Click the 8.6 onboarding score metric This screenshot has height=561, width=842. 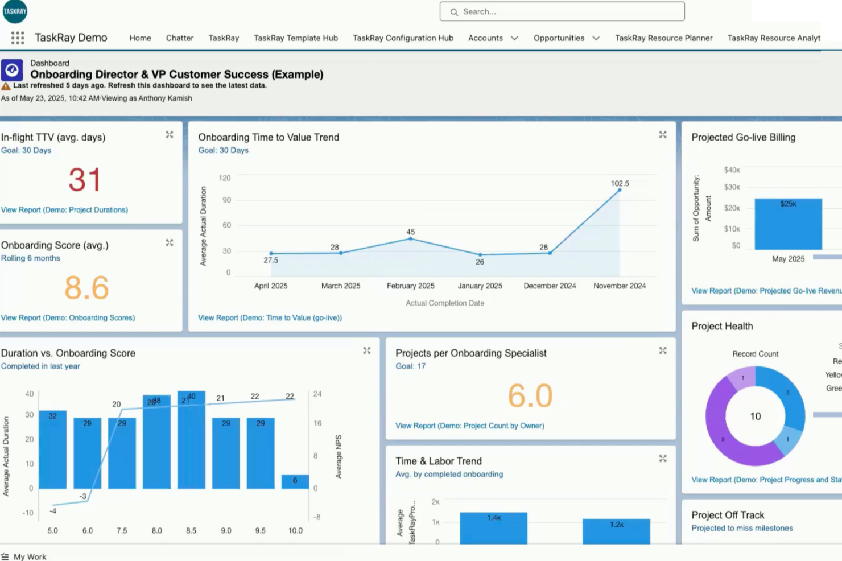pyautogui.click(x=86, y=288)
